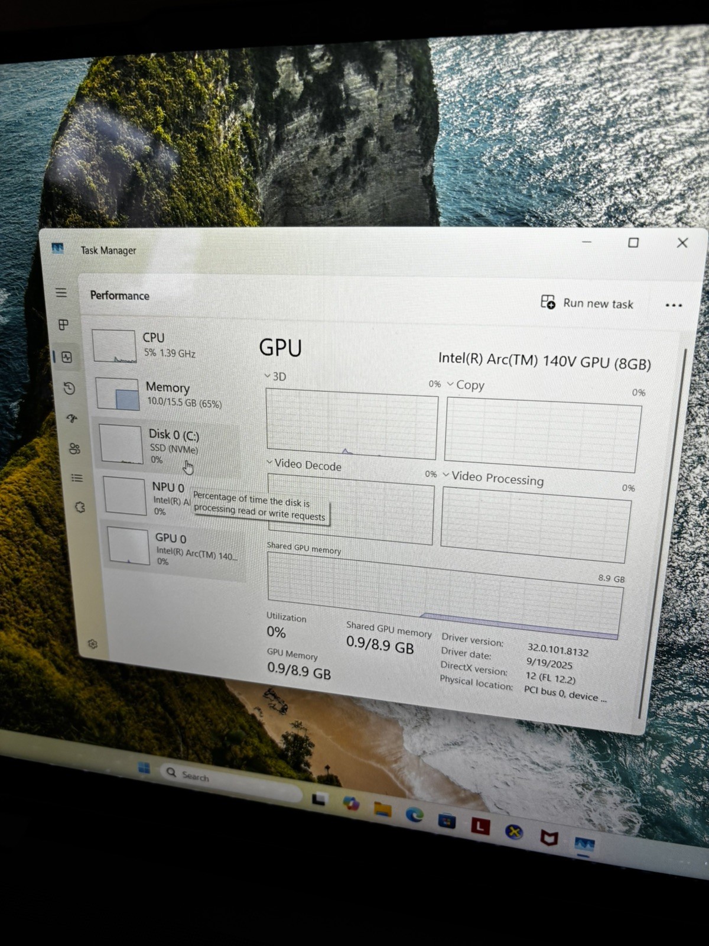Screen dimensions: 709x946
Task: Click the Task Manager taskbar icon
Action: tap(584, 845)
